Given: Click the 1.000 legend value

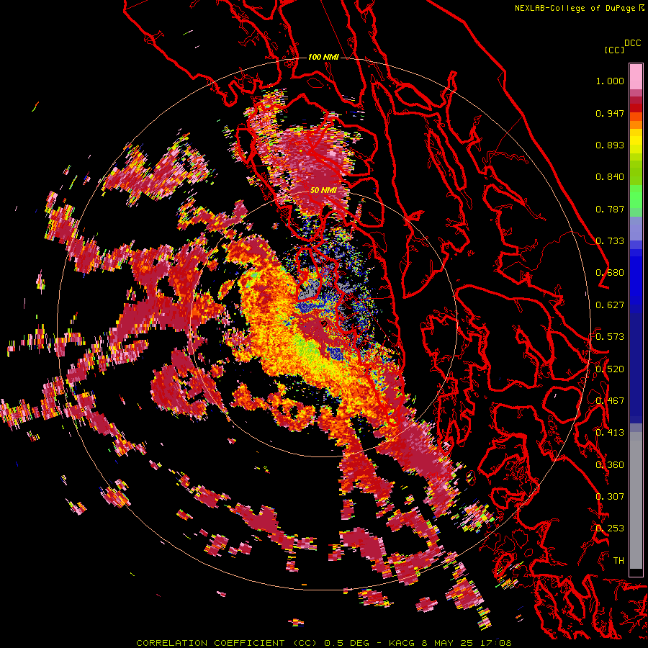Looking at the screenshot, I should click(610, 81).
